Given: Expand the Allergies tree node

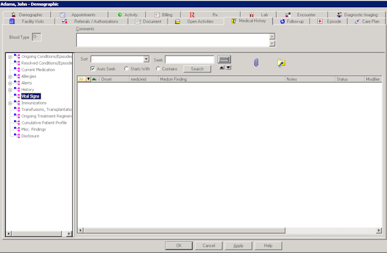Looking at the screenshot, I should 10,77.
